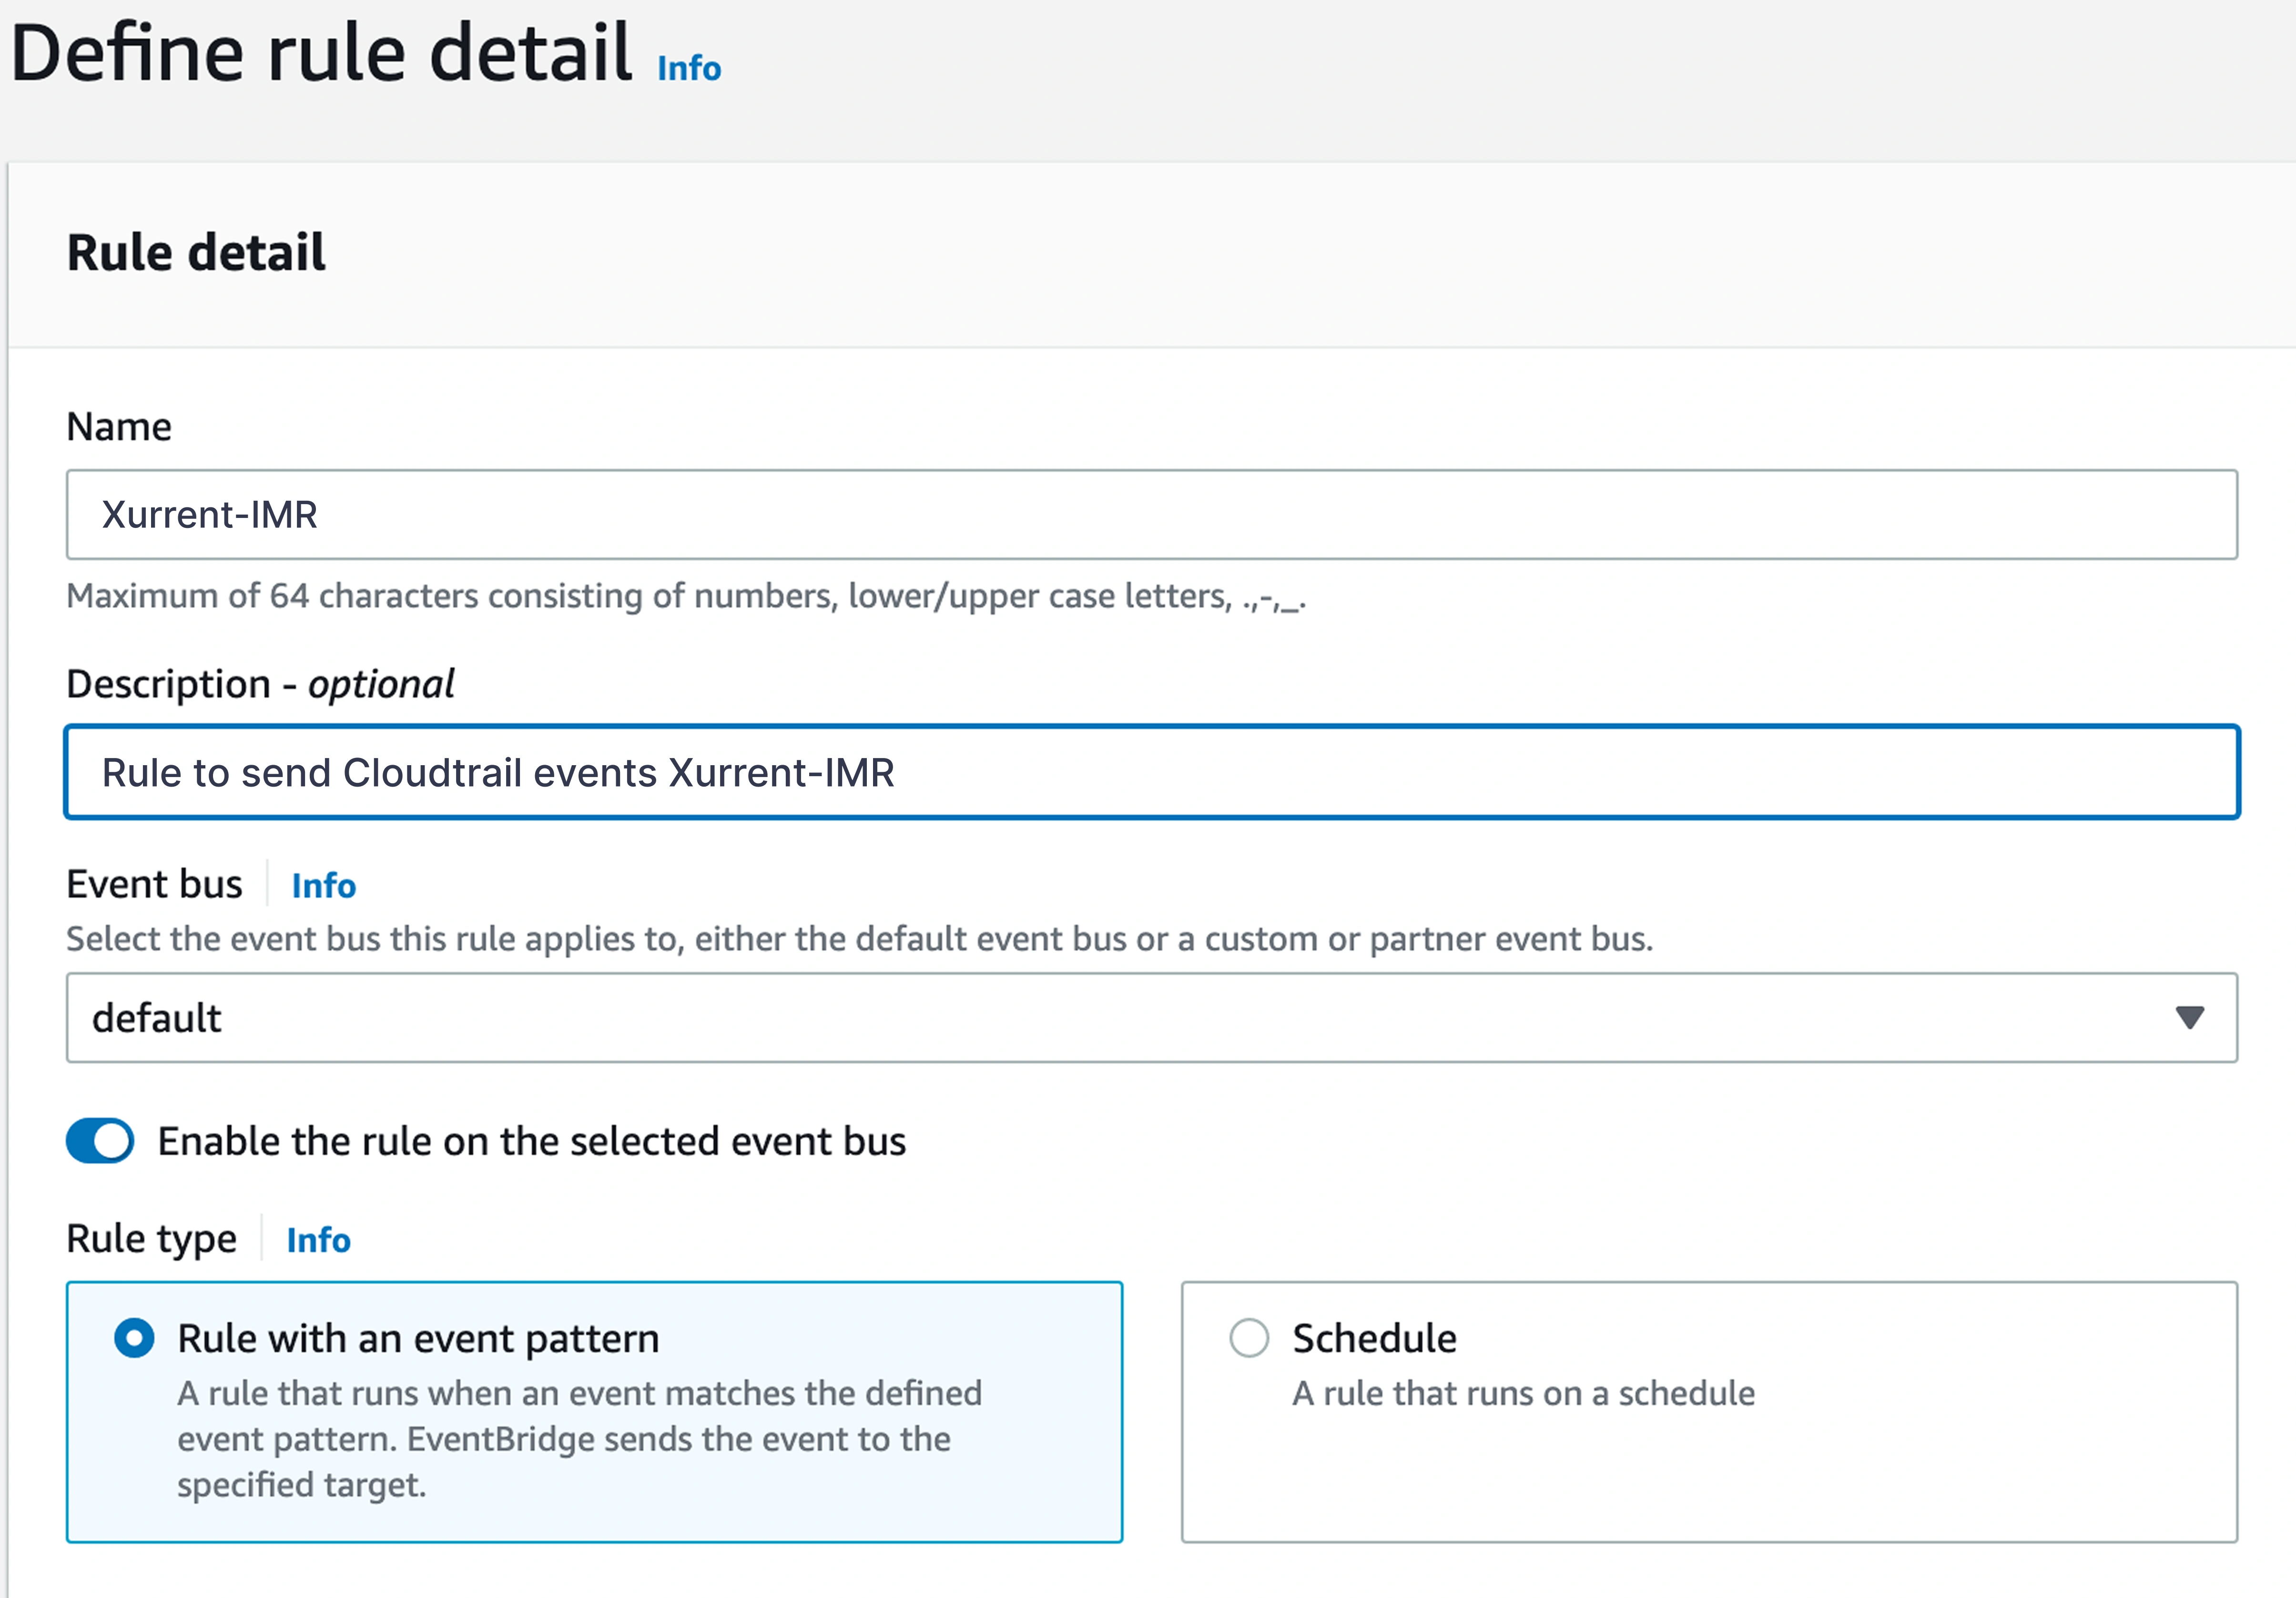This screenshot has width=2296, height=1598.
Task: Click the Event bus label
Action: 154,884
